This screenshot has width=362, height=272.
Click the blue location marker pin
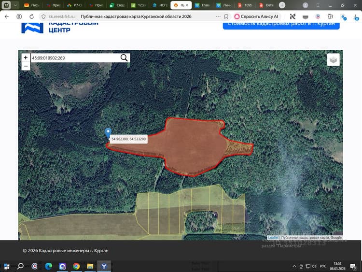tap(108, 133)
